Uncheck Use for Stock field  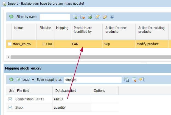10,108
